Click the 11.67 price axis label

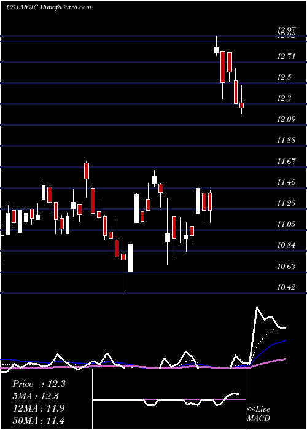click(287, 161)
